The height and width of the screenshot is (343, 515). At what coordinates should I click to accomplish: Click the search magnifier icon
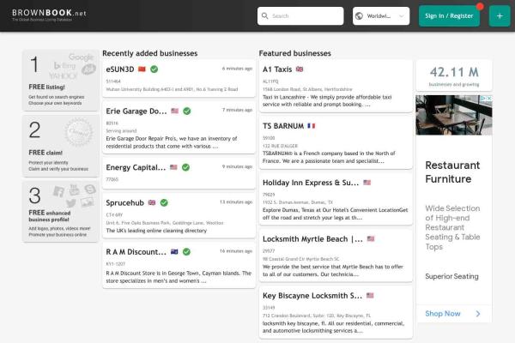pos(265,16)
